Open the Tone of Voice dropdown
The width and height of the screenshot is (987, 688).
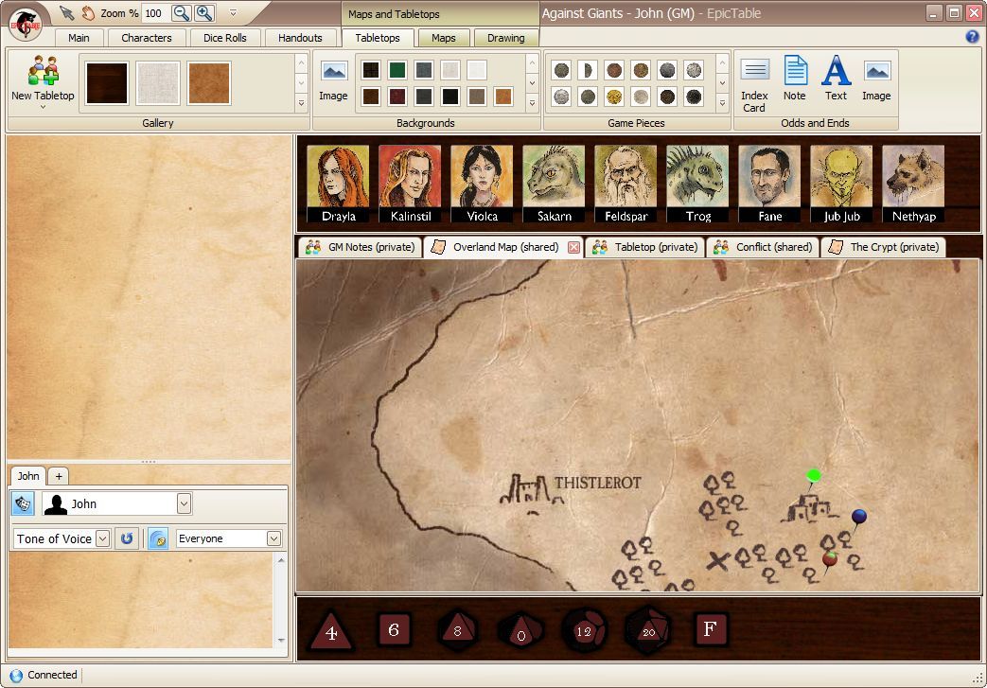[100, 538]
